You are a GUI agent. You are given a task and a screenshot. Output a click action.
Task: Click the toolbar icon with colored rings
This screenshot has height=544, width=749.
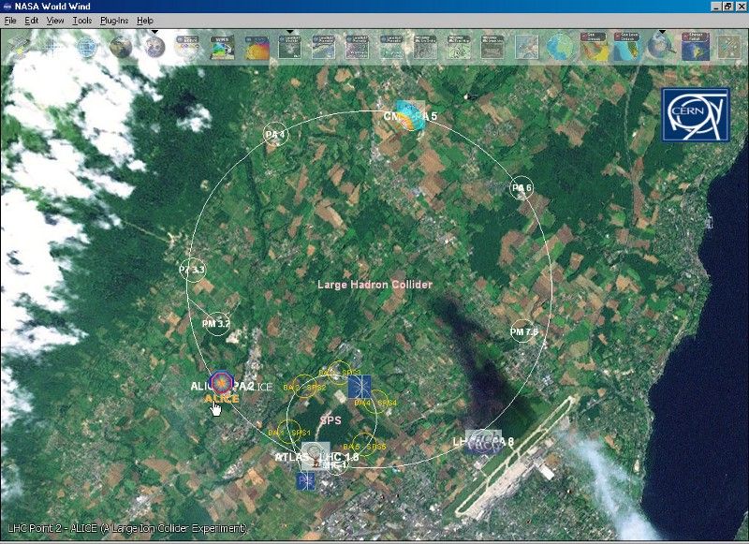(x=188, y=48)
